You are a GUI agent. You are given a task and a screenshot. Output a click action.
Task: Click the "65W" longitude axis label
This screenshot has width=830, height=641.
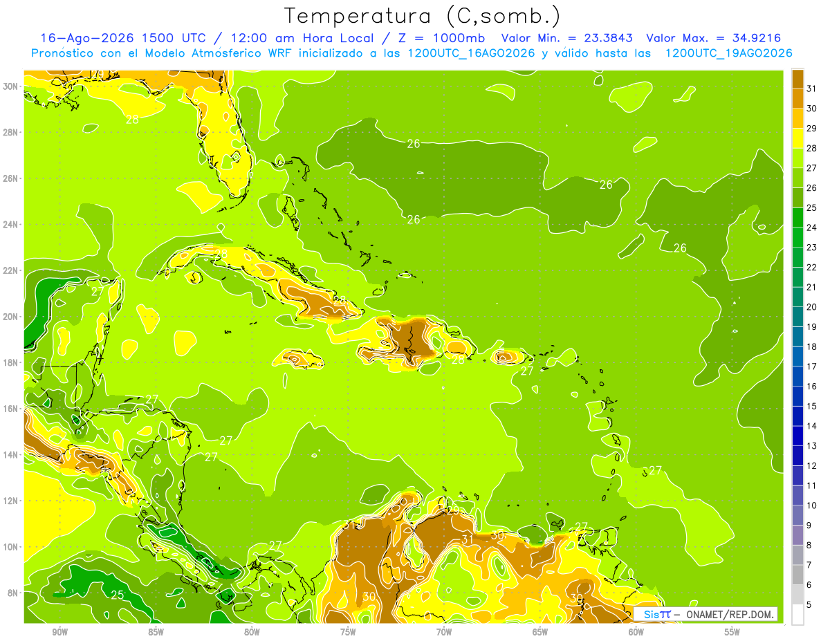[540, 632]
